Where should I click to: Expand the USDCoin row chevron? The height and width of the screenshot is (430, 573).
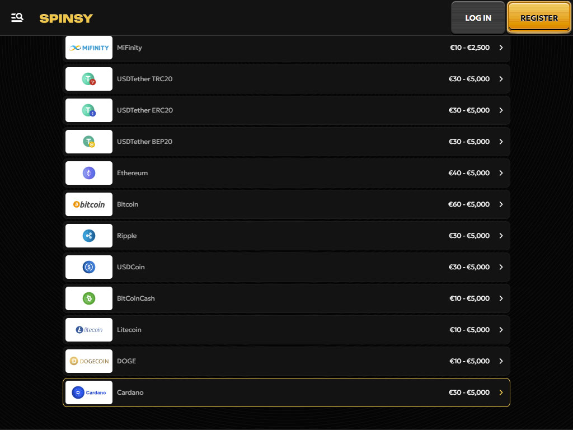tap(501, 267)
